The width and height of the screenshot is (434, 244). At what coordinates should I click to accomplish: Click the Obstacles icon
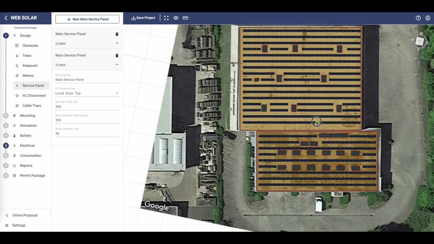tap(17, 45)
